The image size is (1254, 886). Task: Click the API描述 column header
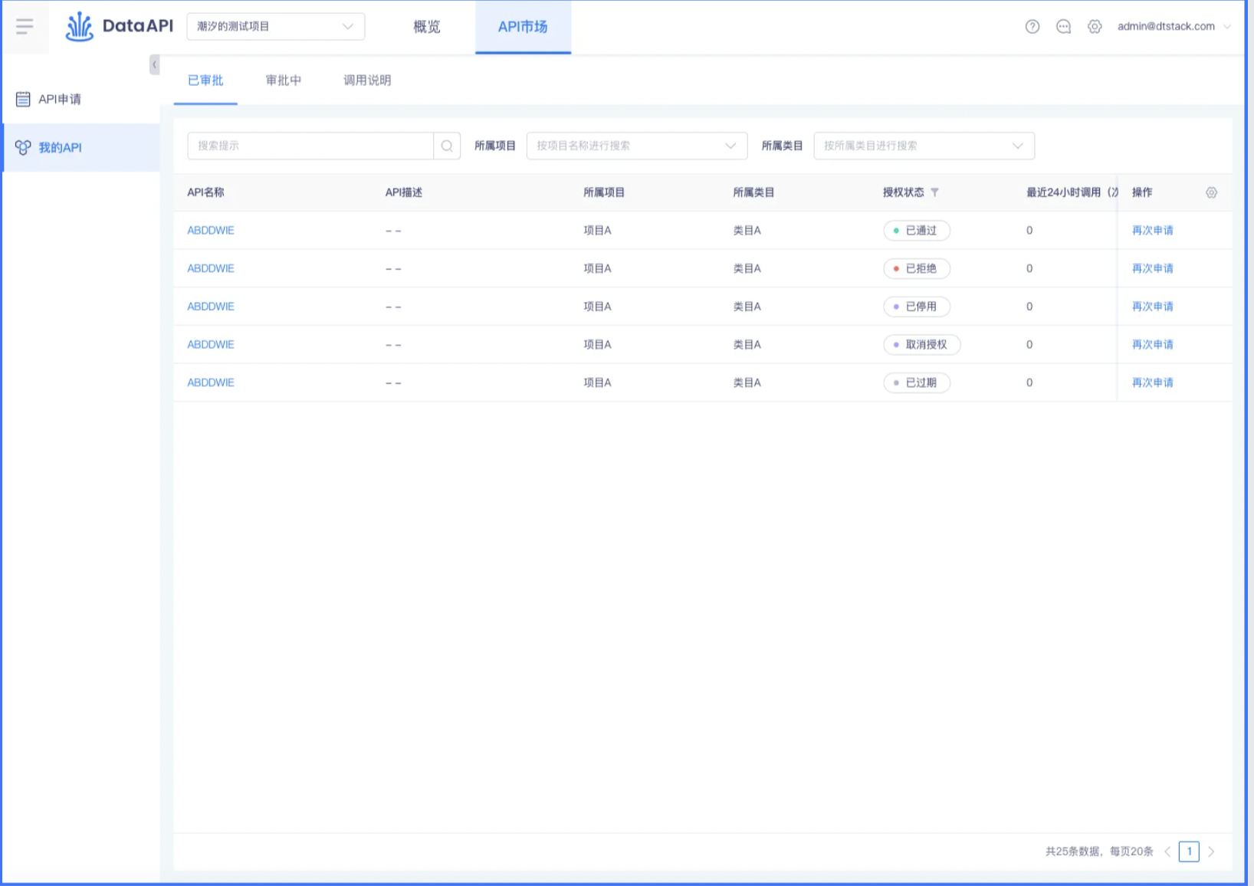[404, 192]
